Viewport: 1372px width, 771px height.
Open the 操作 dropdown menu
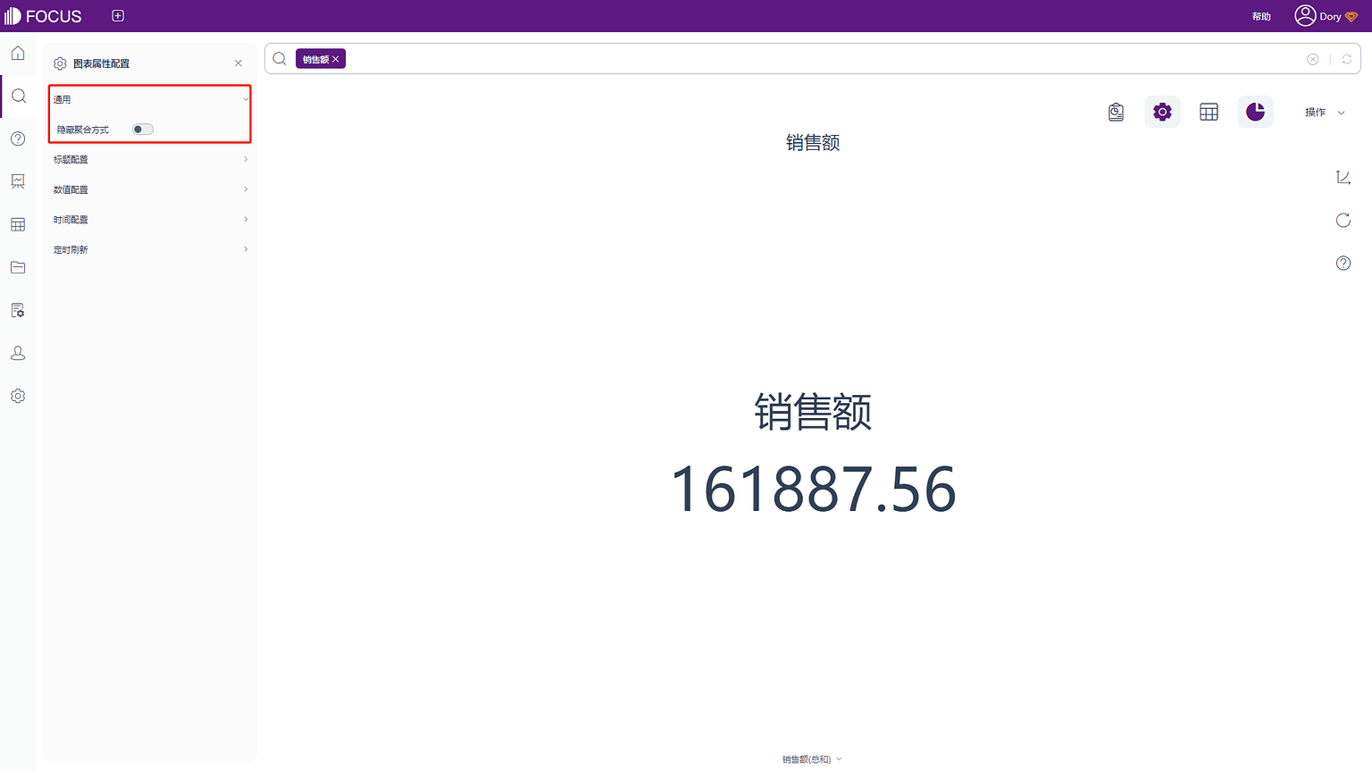(x=1325, y=113)
